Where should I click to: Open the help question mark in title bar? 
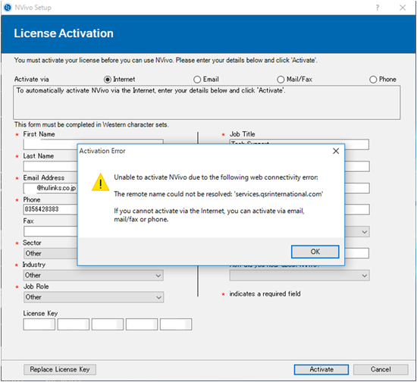click(377, 8)
